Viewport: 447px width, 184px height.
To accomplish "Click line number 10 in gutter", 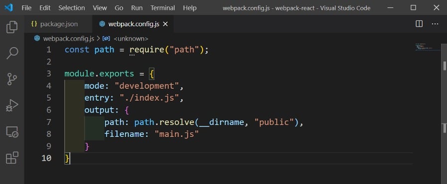I will click(x=46, y=158).
